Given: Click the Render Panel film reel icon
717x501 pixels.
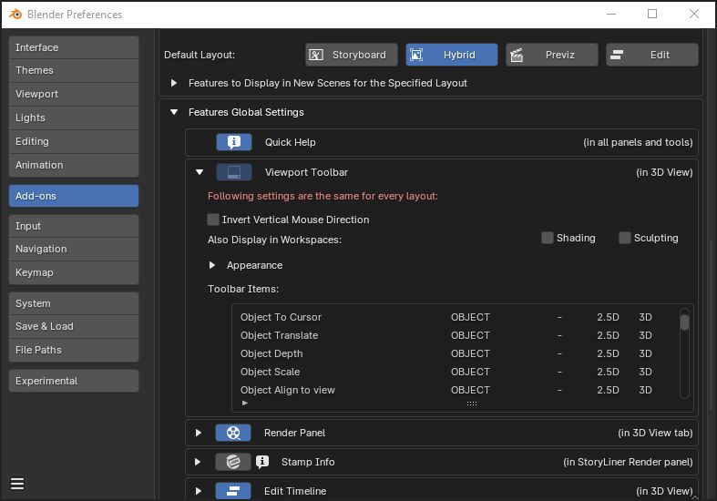Looking at the screenshot, I should 233,433.
